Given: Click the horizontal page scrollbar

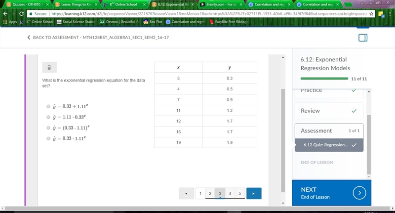Looking at the screenshot, I should (x=197, y=208).
